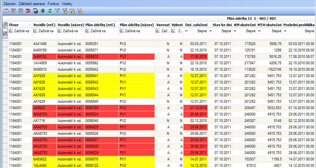Click the empty filter value field under Vozidlo (ref.)
Screen dimensions: 316x168
(44, 36)
